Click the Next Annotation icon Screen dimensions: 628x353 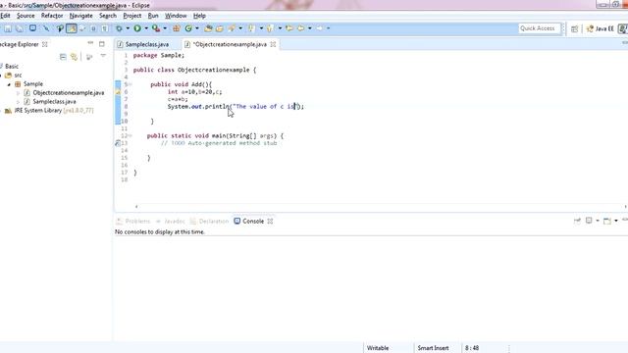251,28
